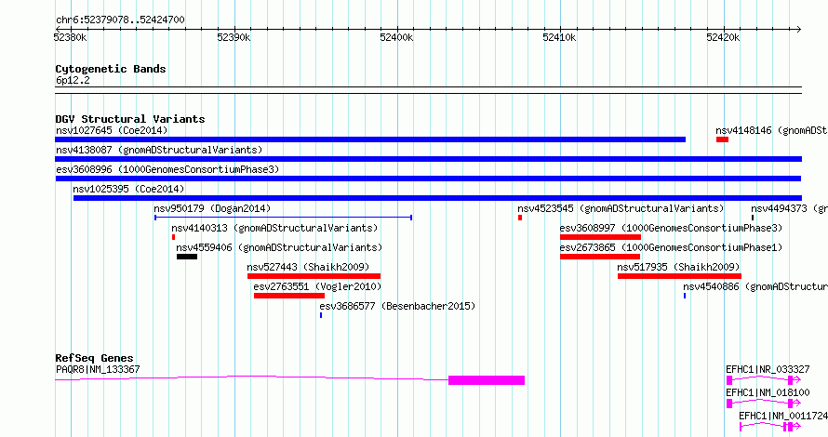Select the blue bar for nsv1027645

370,139
